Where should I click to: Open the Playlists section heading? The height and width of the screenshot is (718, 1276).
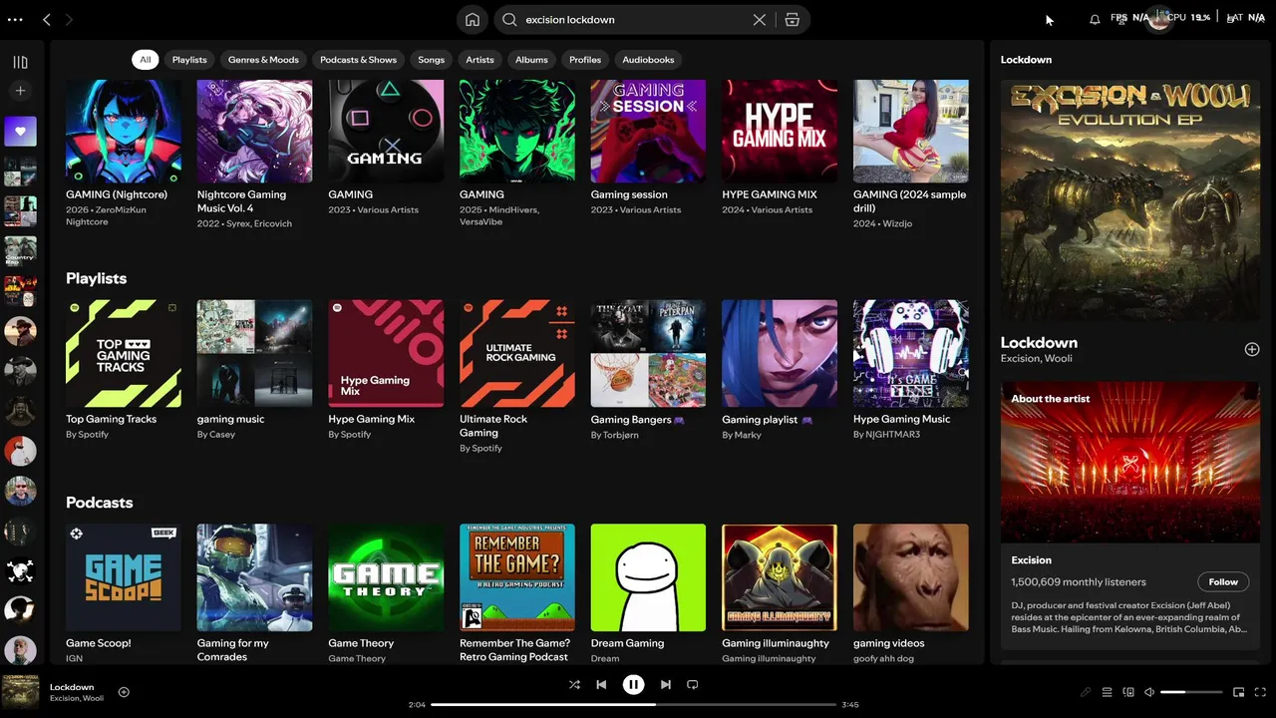pyautogui.click(x=97, y=278)
